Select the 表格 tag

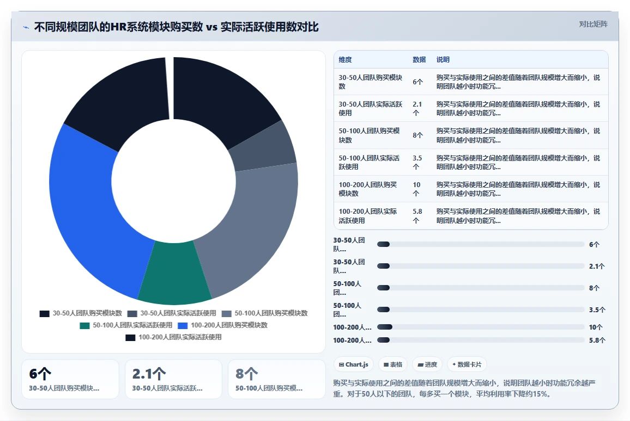(393, 364)
